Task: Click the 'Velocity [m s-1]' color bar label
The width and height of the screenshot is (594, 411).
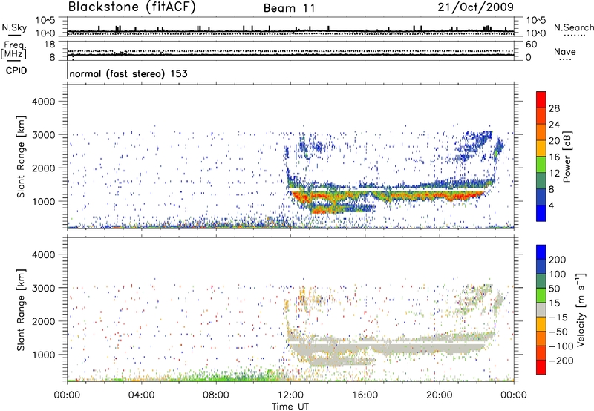Action: click(x=581, y=309)
